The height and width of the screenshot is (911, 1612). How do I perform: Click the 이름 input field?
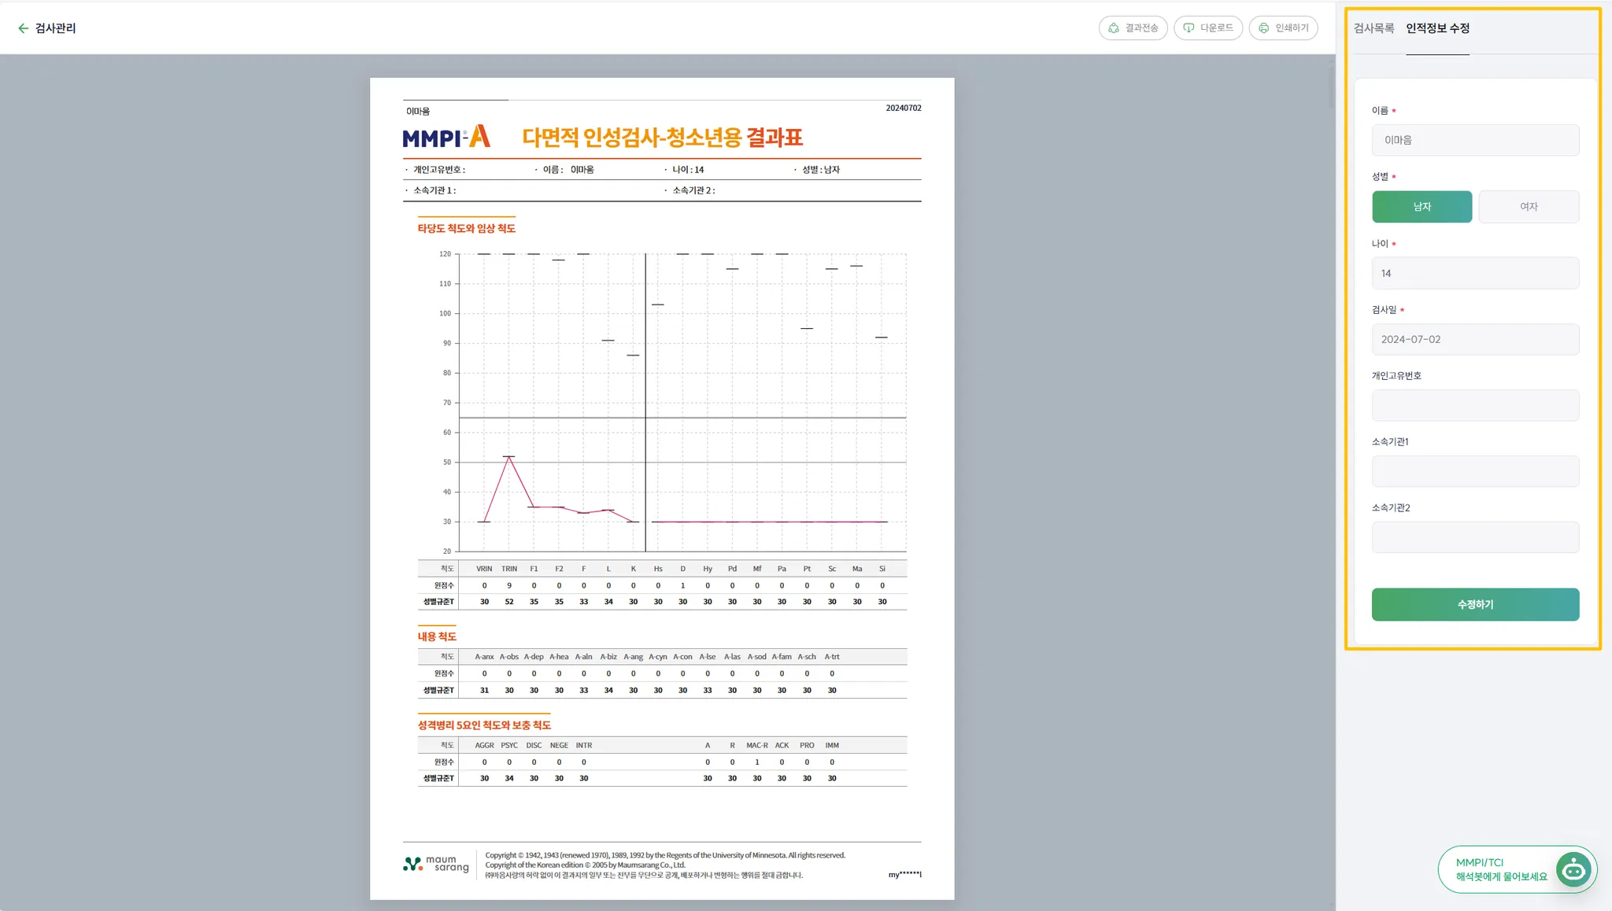pos(1475,140)
